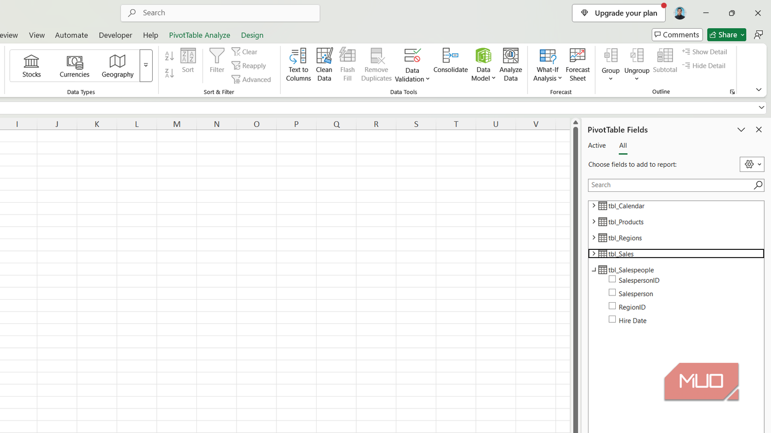Click Upgrade your plan
The width and height of the screenshot is (771, 433).
coord(619,13)
